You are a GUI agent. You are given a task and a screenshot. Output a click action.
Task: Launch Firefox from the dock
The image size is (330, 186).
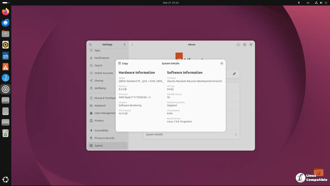pyautogui.click(x=5, y=12)
